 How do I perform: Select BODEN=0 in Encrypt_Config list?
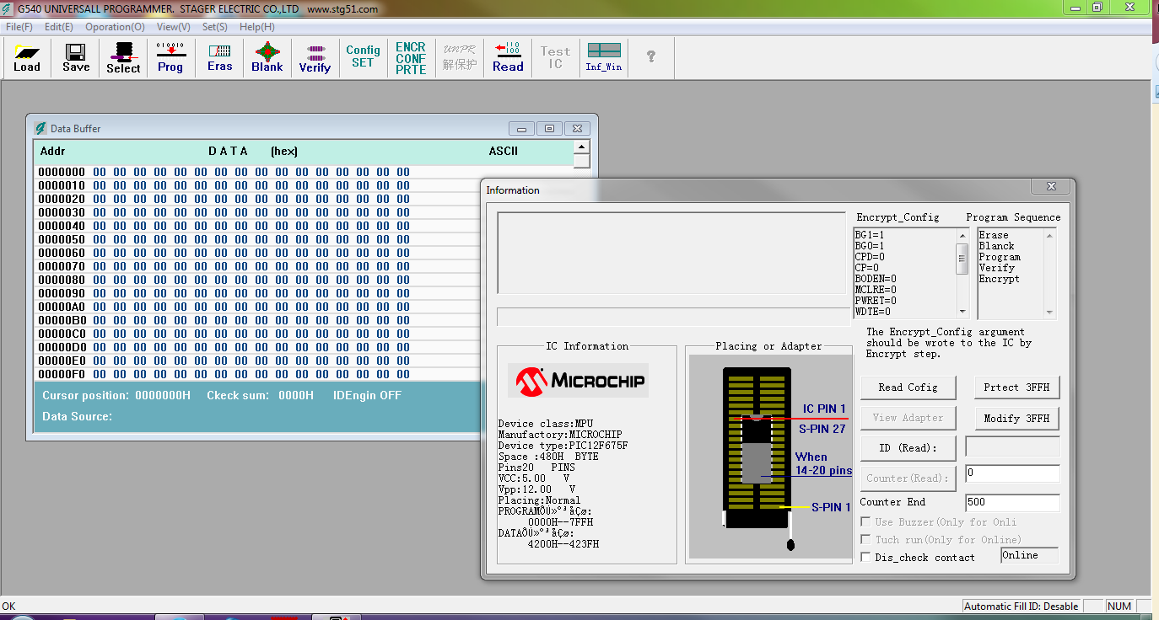coord(876,279)
